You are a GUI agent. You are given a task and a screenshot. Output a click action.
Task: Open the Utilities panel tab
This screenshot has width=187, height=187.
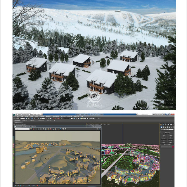[173, 124]
